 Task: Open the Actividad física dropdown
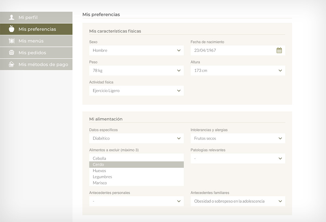coord(136,91)
